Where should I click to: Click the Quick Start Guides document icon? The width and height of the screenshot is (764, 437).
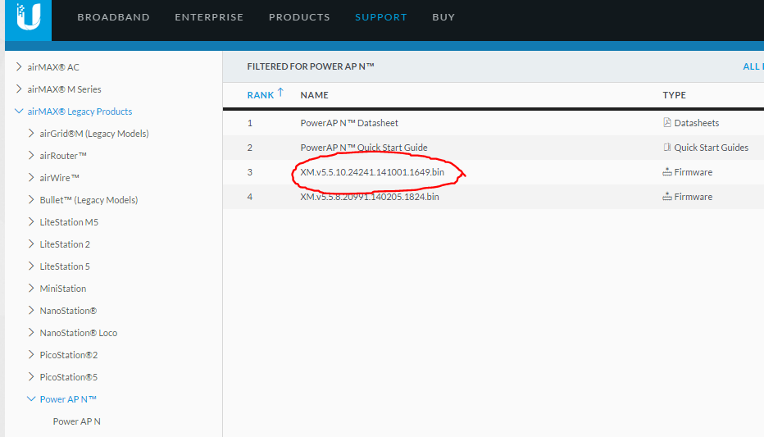[x=667, y=147]
